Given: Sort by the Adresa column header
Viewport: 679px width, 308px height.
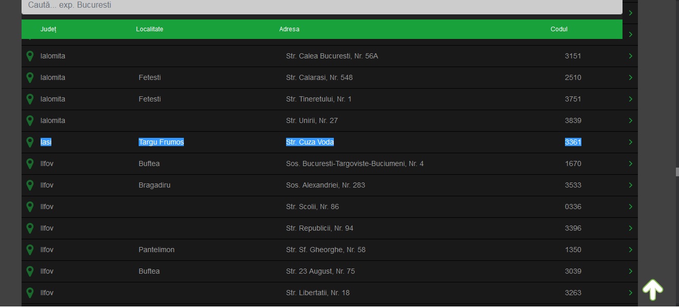Looking at the screenshot, I should click(x=289, y=29).
